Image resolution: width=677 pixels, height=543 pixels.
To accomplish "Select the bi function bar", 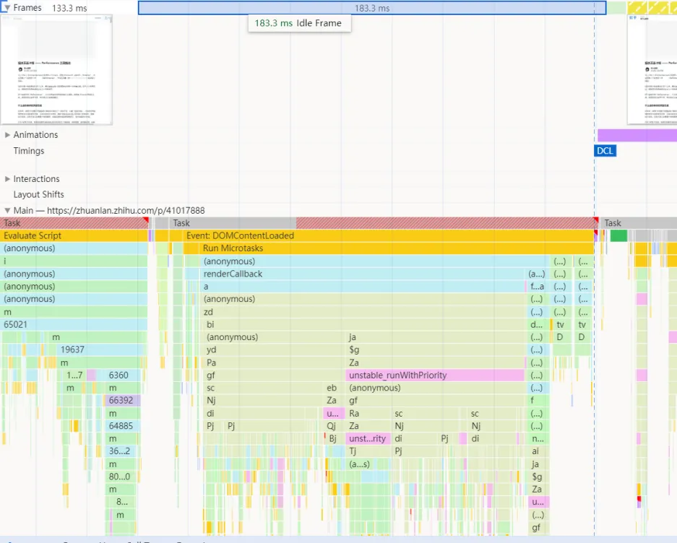I will 366,325.
